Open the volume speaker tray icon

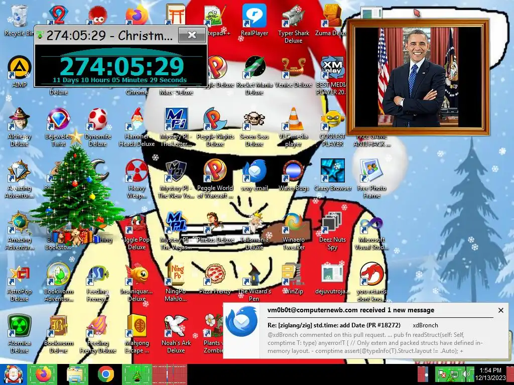click(x=465, y=373)
